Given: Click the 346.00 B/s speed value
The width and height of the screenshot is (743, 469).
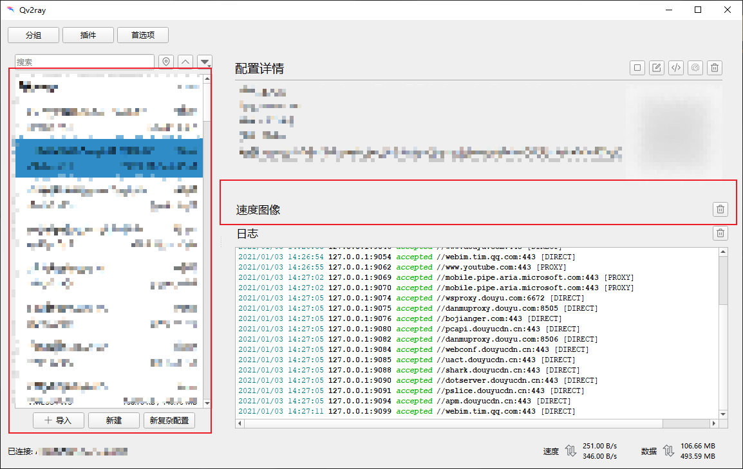Looking at the screenshot, I should tap(600, 457).
